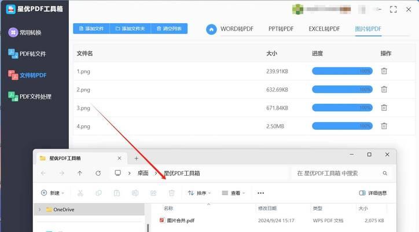419x232 pixels.
Task: Add a new Explorer tab with plus
Action: pos(136,158)
